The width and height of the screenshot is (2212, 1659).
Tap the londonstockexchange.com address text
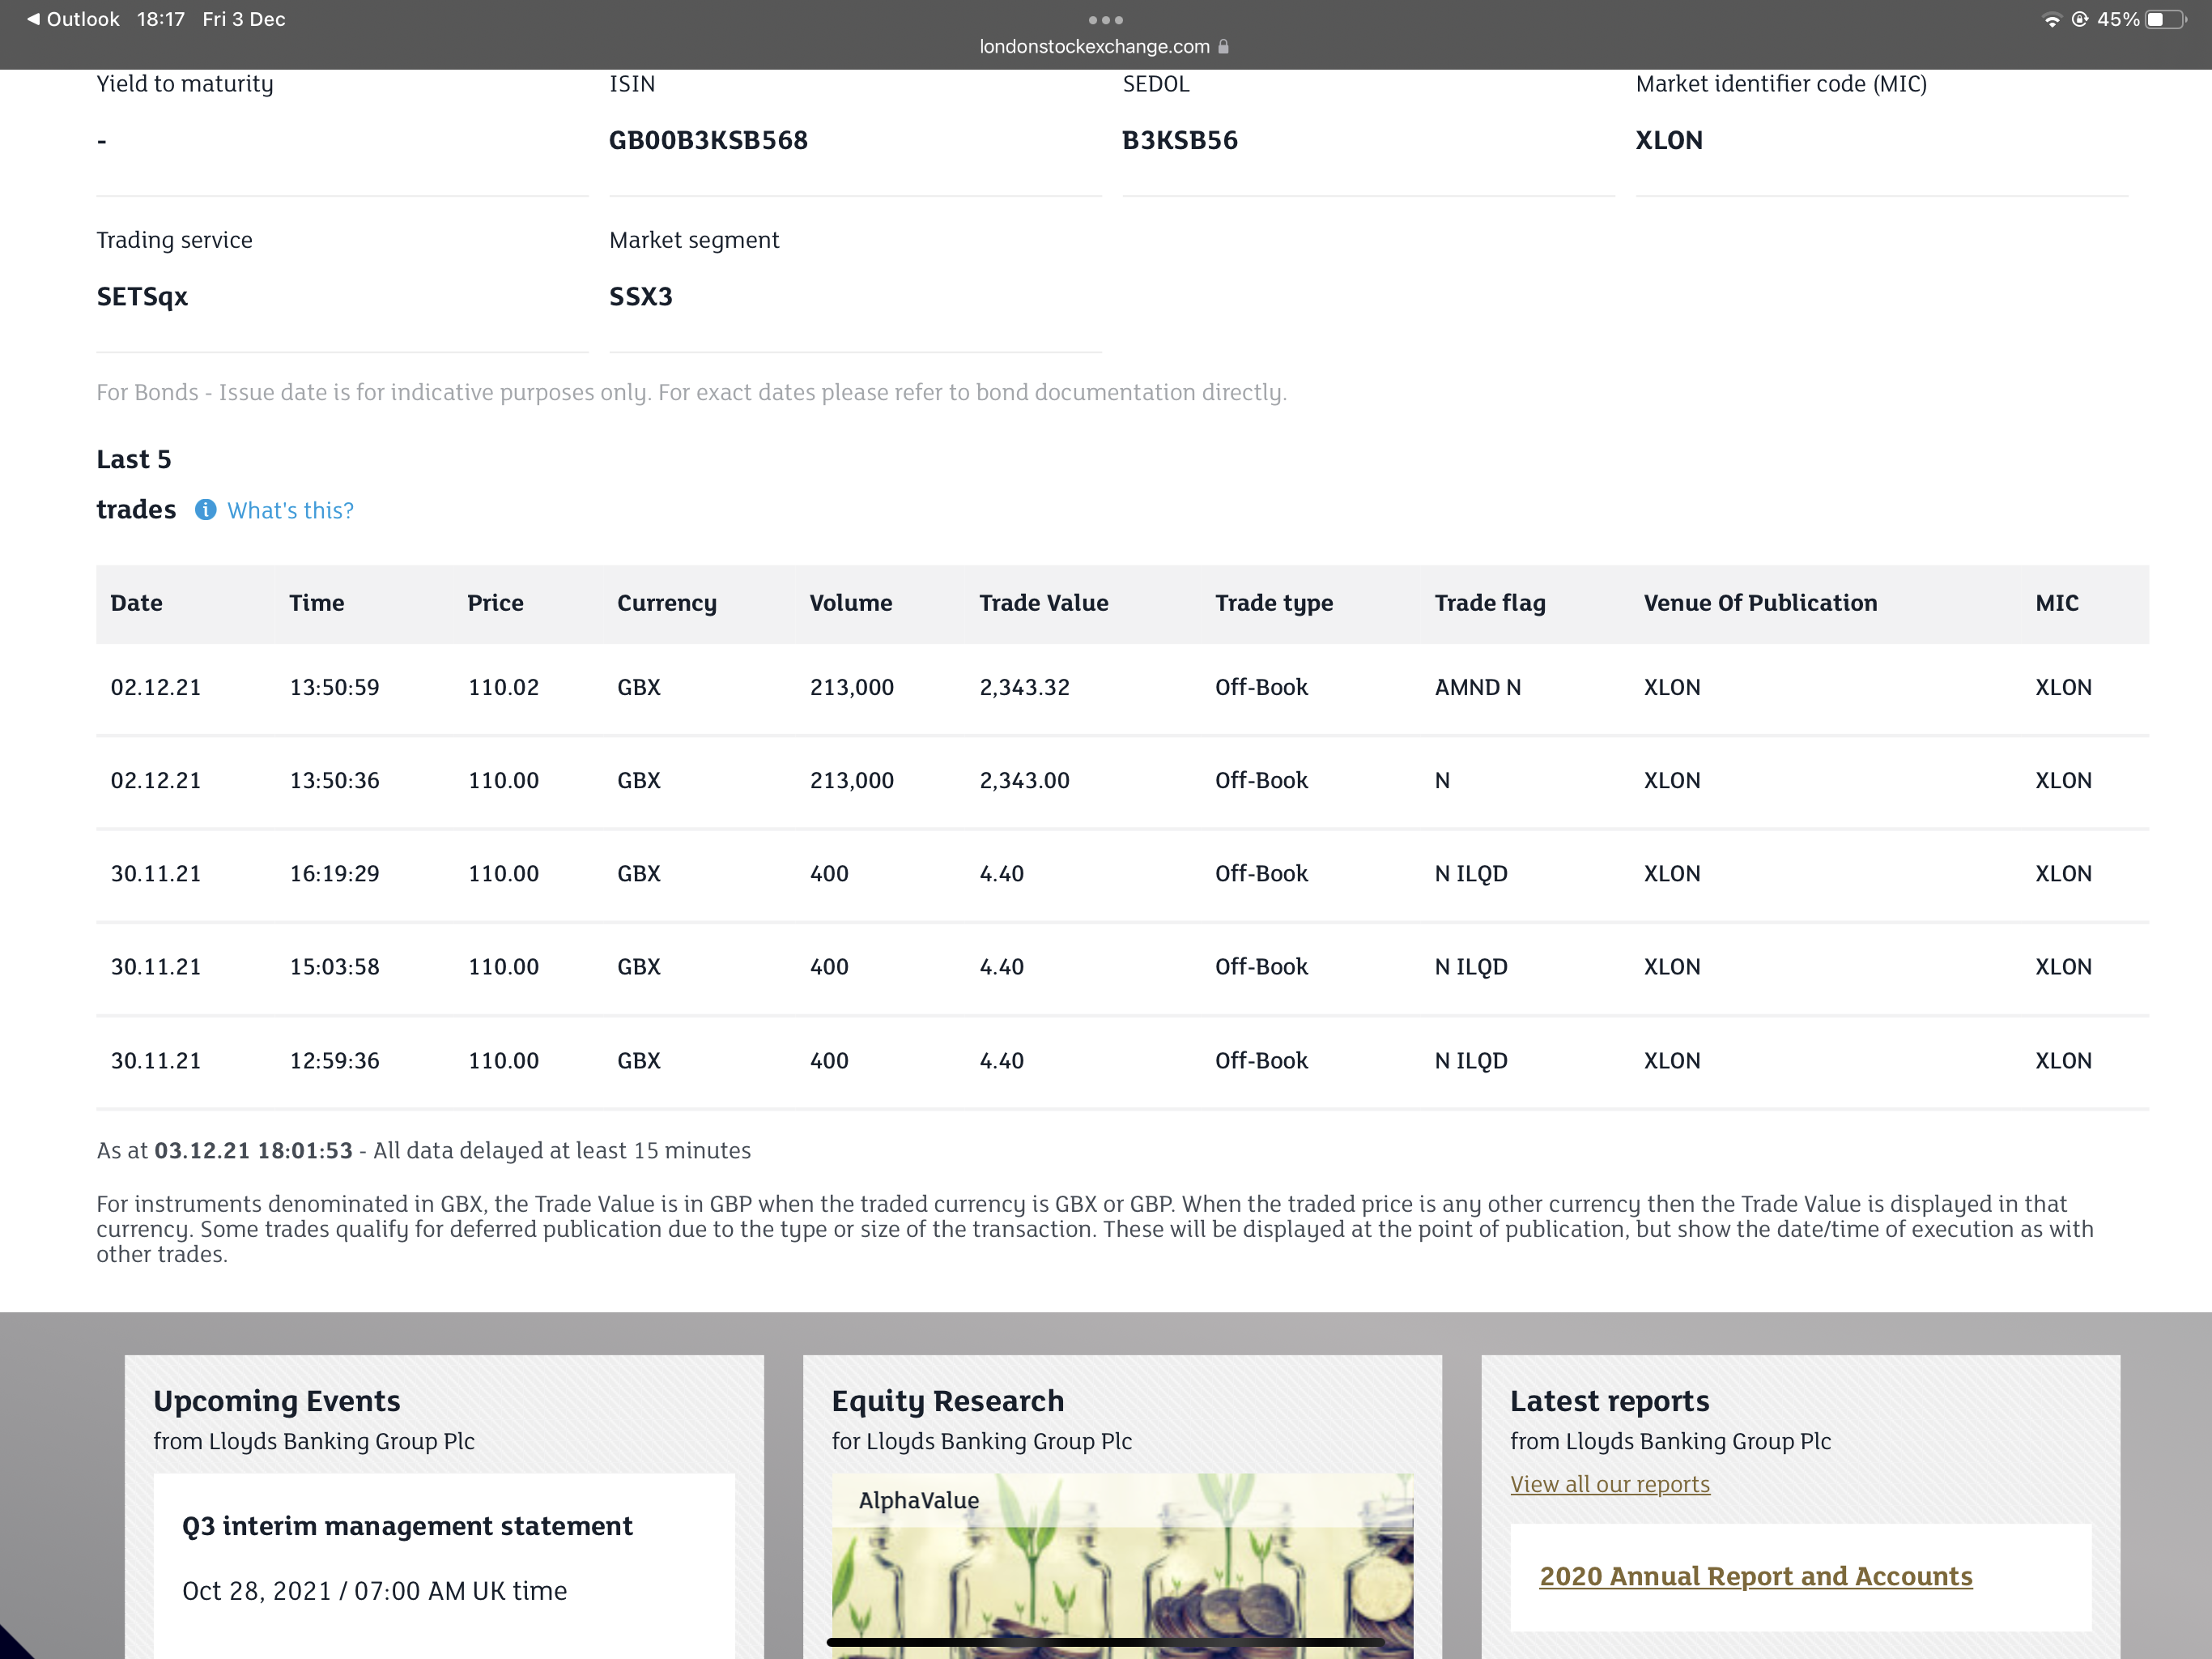coord(1094,46)
